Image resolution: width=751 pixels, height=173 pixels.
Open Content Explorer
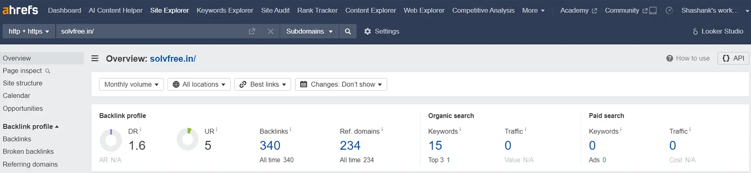pos(370,10)
